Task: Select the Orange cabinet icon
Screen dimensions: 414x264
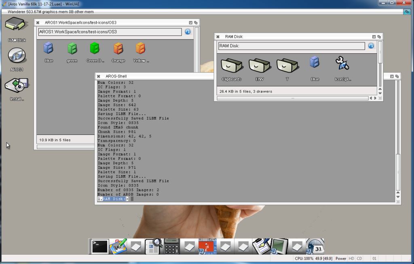Action: [118, 49]
